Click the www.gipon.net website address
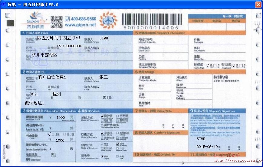 pyautogui.click(x=80, y=25)
